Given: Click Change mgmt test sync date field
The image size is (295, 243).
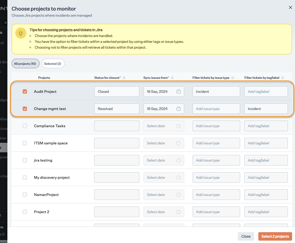Looking at the screenshot, I should pos(164,109).
